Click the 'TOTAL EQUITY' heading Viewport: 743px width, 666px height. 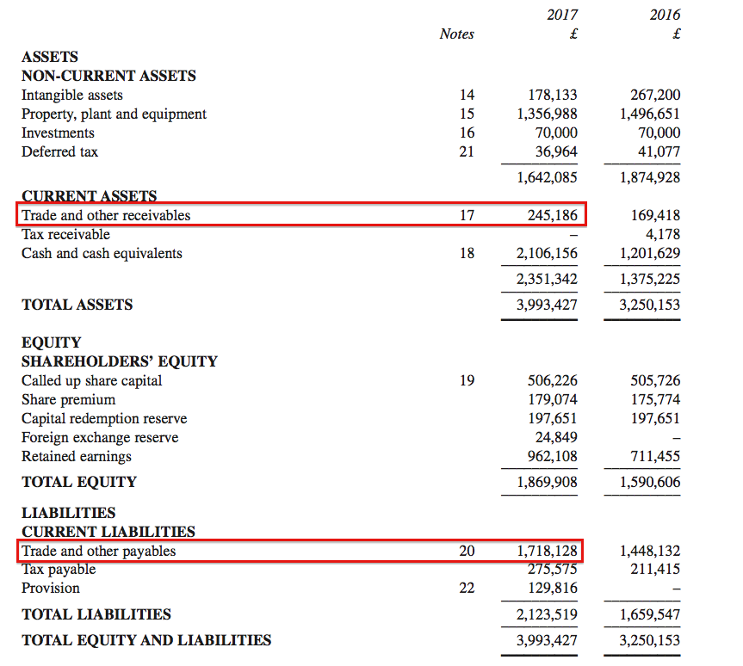[x=79, y=482]
